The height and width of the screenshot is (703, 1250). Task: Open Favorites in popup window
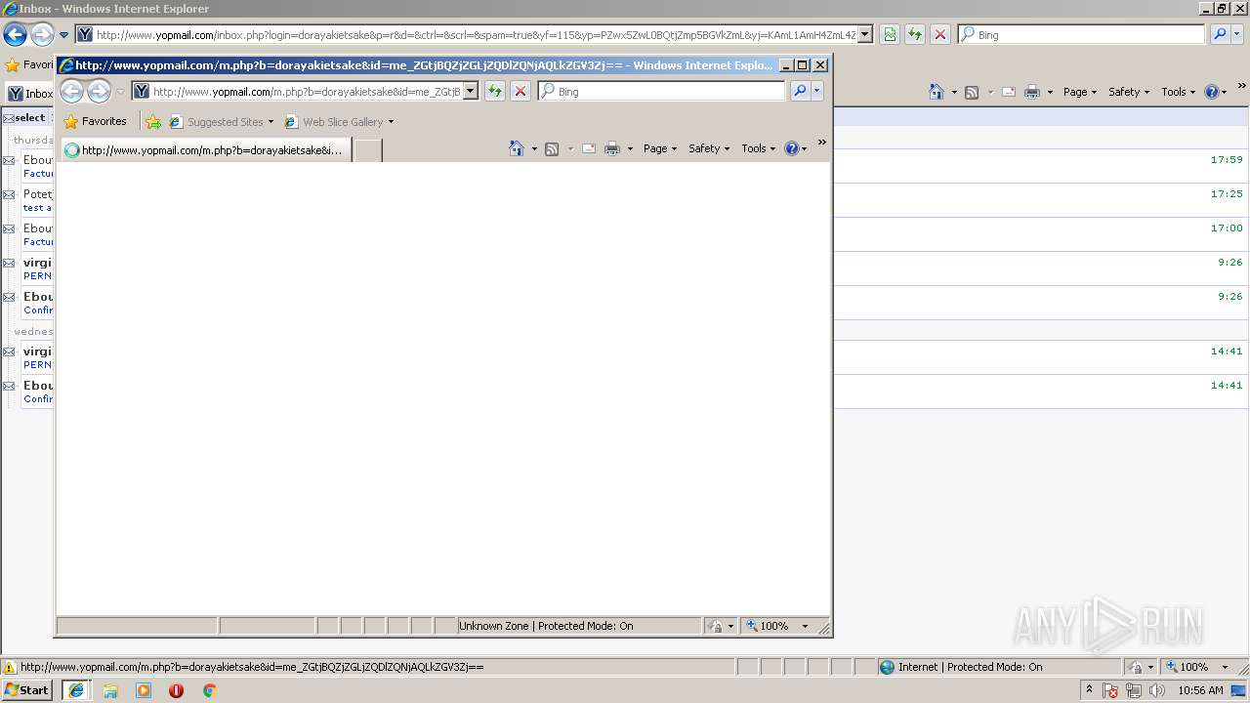click(95, 122)
